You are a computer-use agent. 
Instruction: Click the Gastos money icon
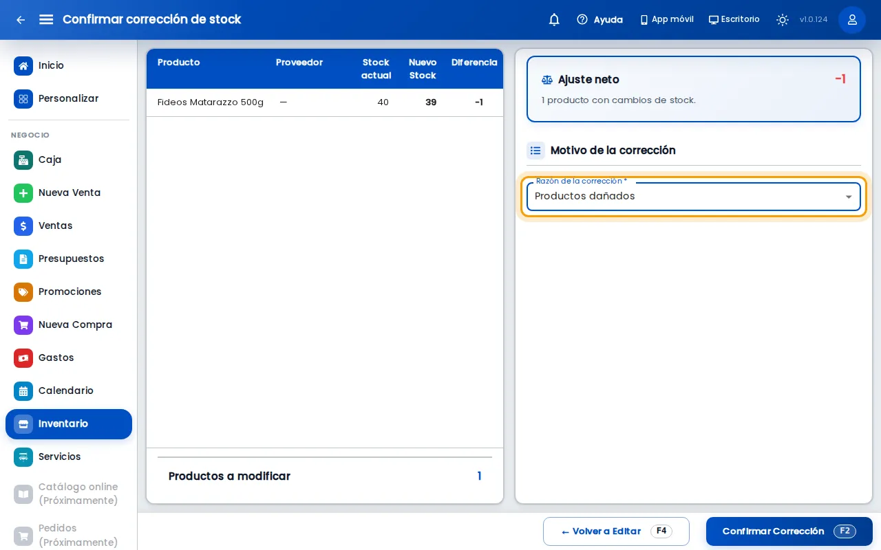[23, 358]
